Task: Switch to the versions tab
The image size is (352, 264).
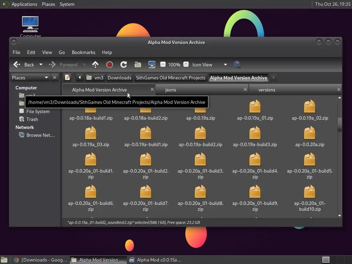Action: tap(295, 90)
